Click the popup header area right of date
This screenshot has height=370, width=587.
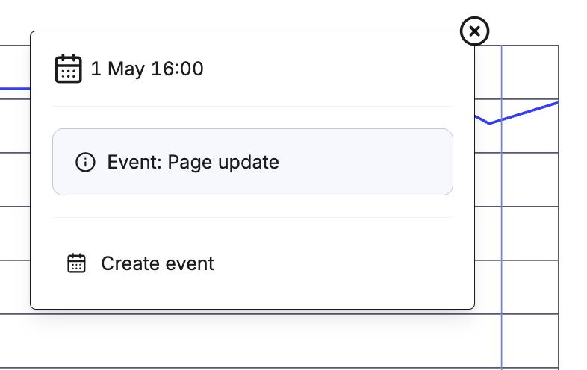point(328,69)
